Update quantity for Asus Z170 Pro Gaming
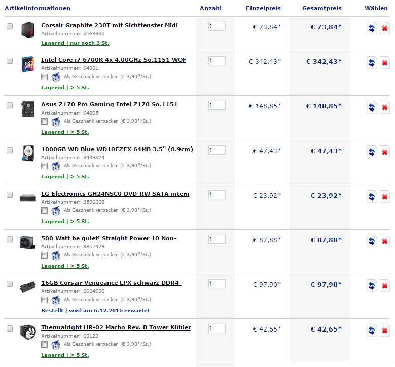 tap(372, 107)
